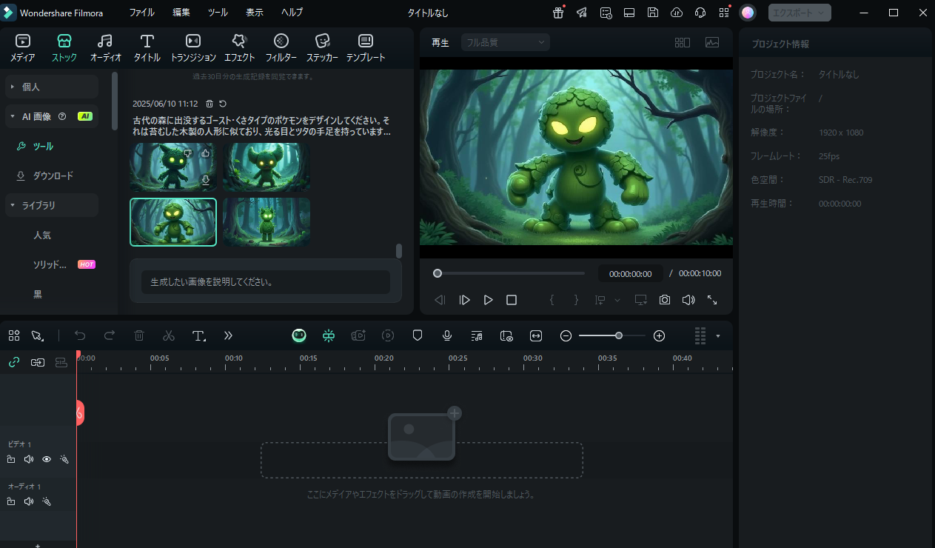Select the top-right generated creature thumbnail
Viewport: 935px width, 548px height.
[267, 167]
